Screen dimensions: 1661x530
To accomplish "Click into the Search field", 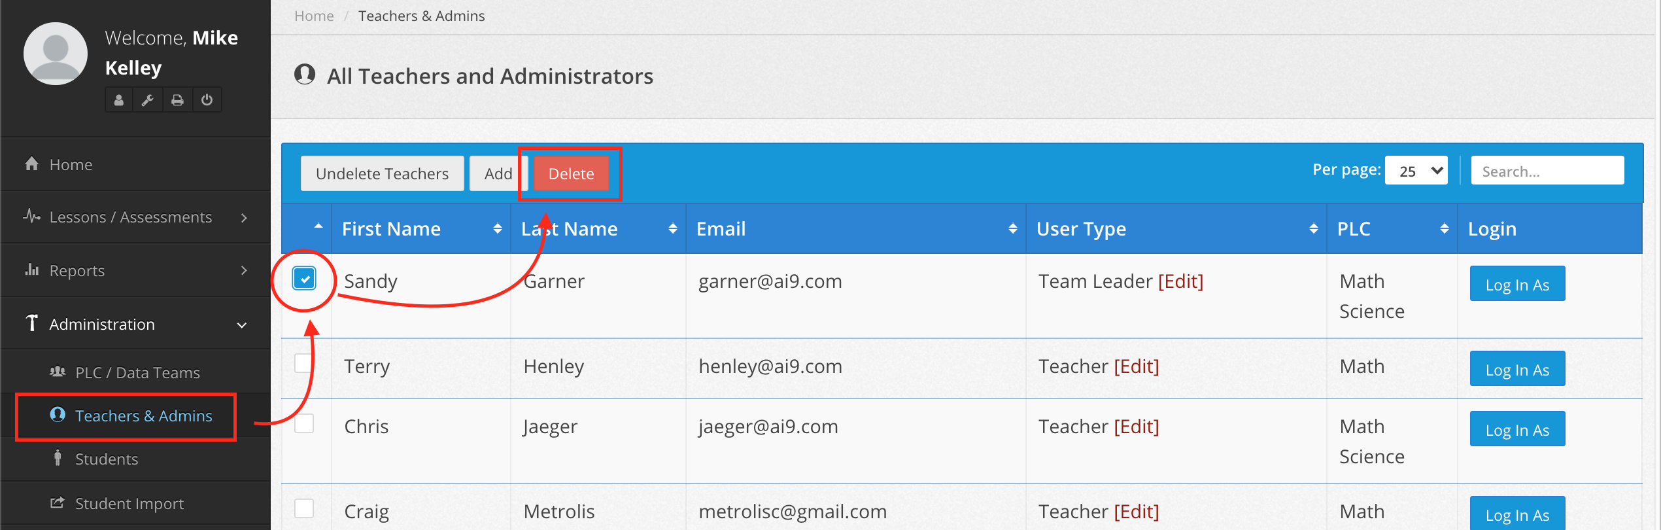I will click(x=1547, y=171).
